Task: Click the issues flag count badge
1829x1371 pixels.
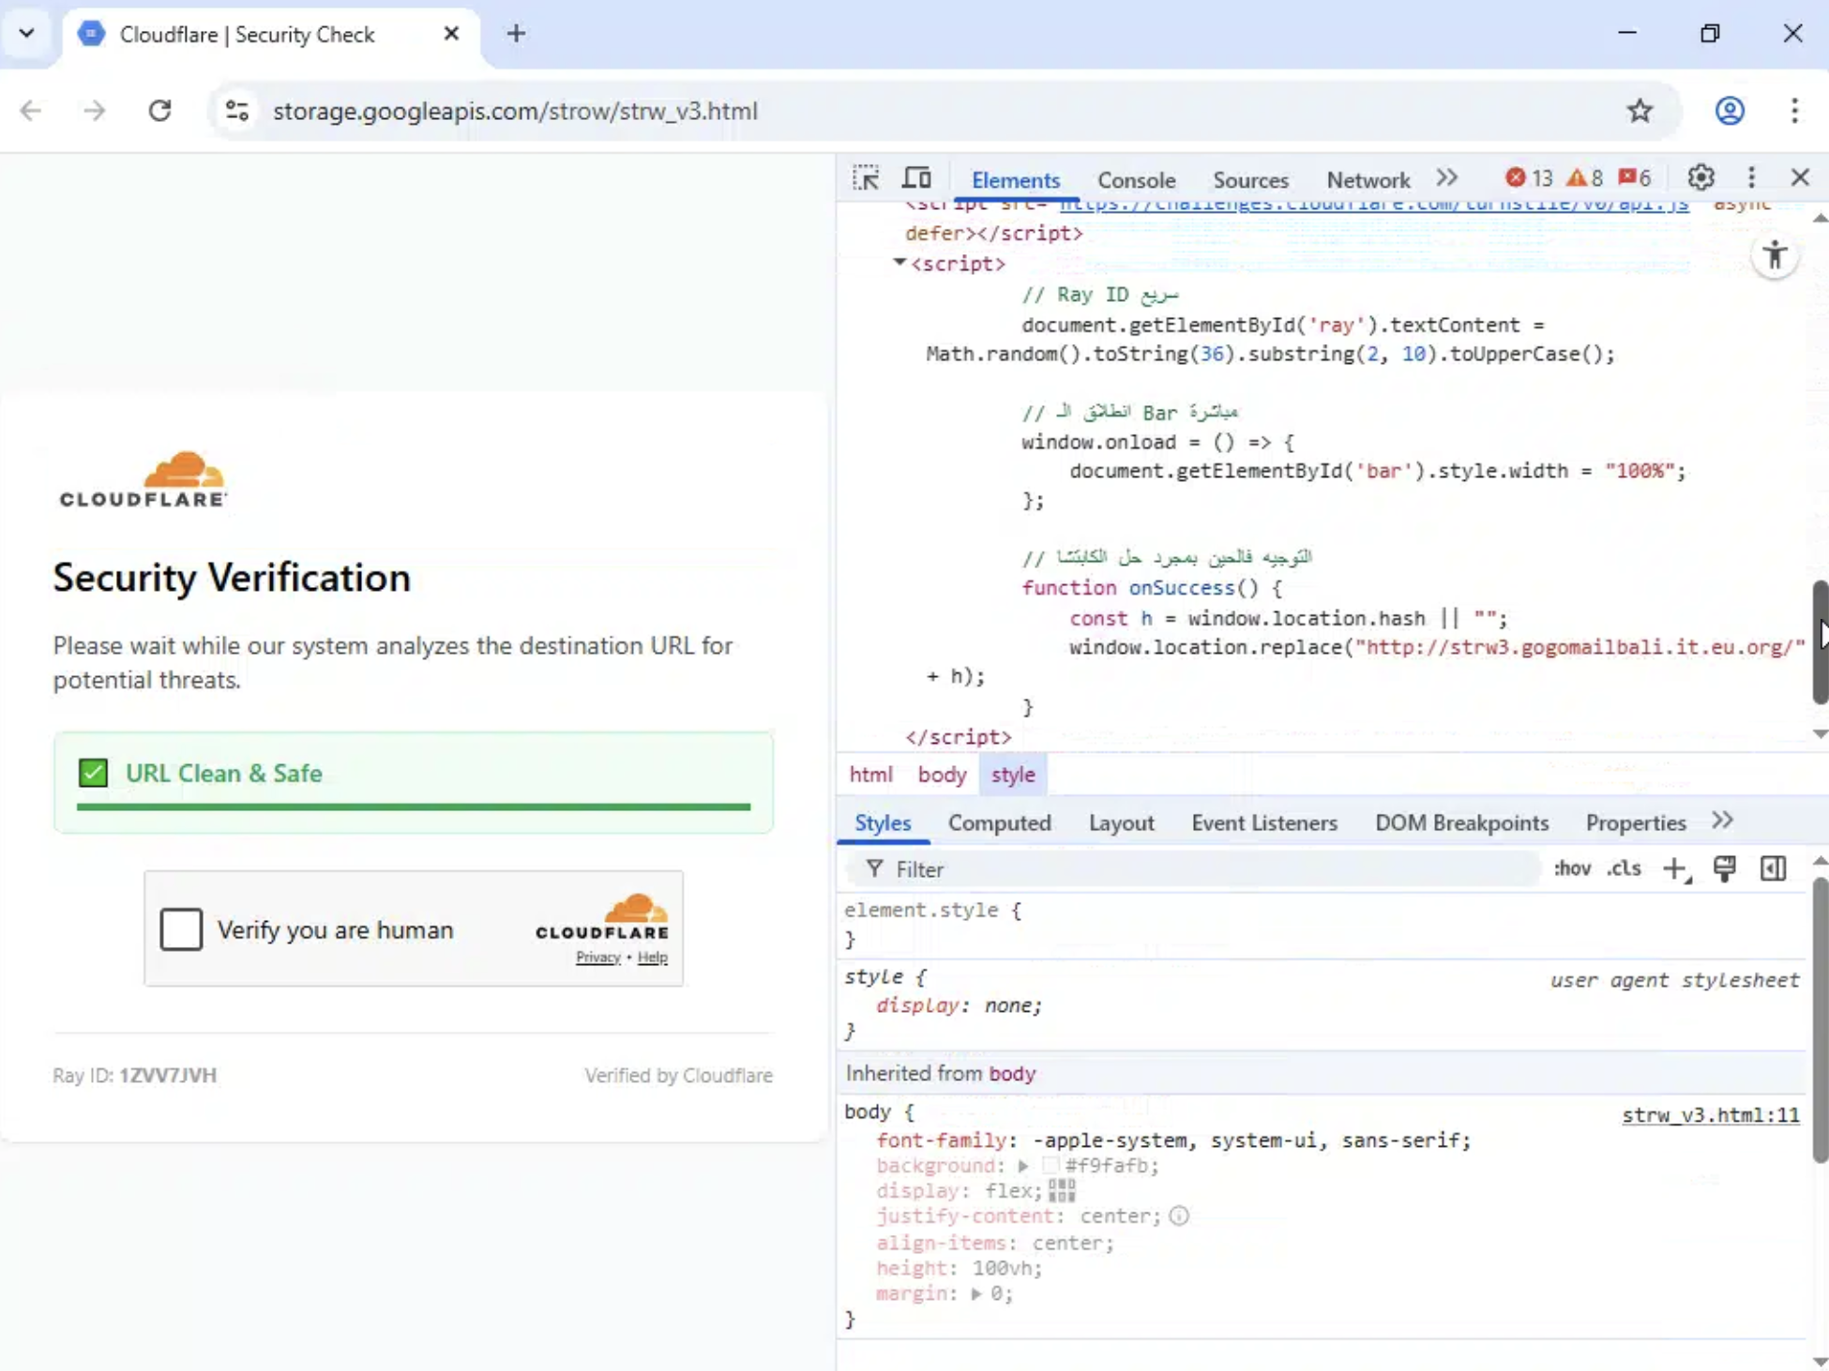Action: coord(1635,178)
